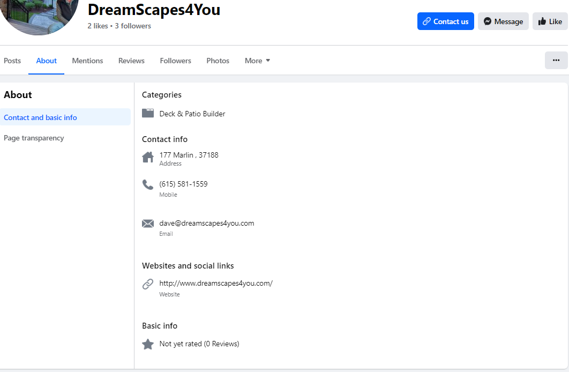The image size is (569, 372).
Task: Click the 2 likes count
Action: tap(98, 26)
